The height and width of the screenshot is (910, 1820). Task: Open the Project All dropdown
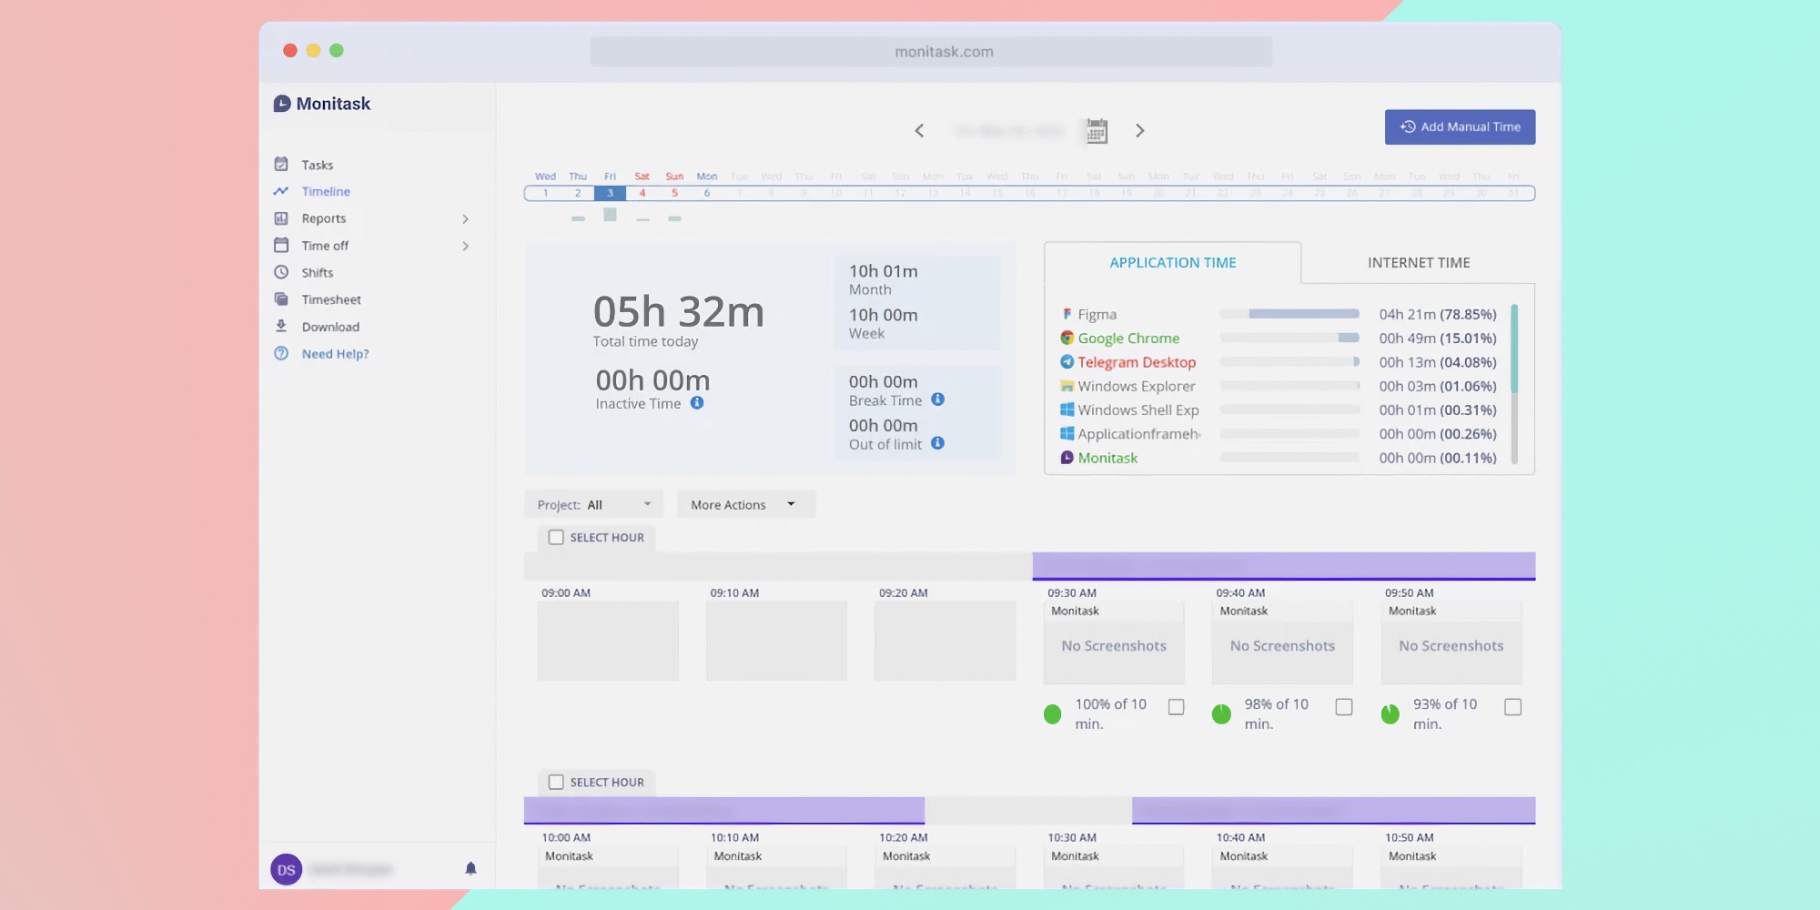pyautogui.click(x=593, y=505)
